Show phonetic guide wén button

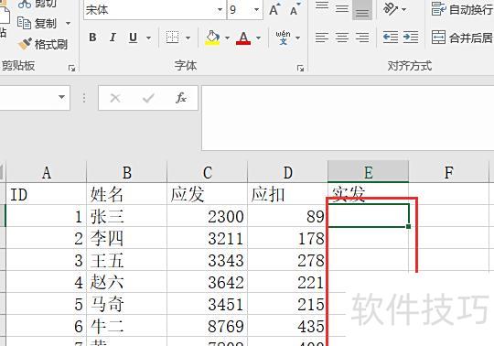pyautogui.click(x=283, y=38)
